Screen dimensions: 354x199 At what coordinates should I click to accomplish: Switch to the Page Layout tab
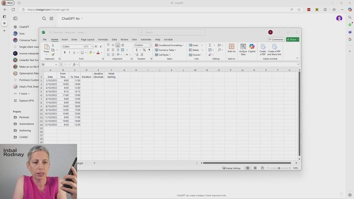[x=88, y=39]
